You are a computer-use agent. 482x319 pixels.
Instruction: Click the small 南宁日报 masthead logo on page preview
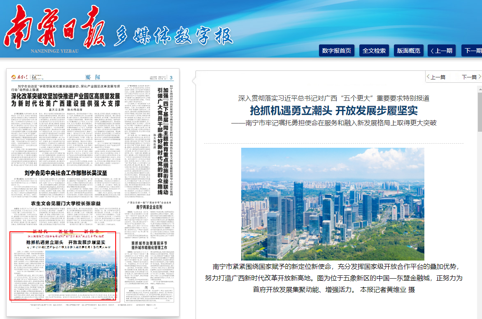tap(20, 77)
